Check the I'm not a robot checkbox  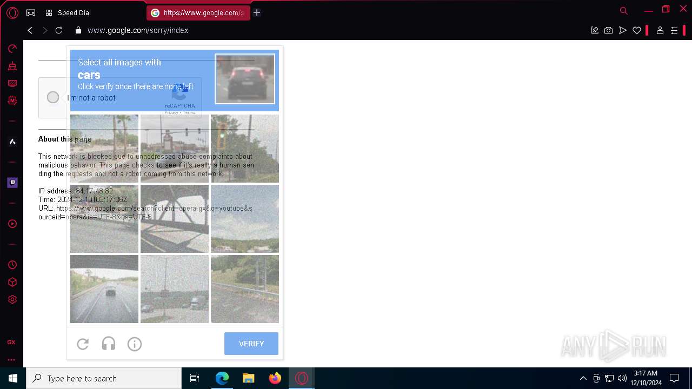tap(53, 97)
